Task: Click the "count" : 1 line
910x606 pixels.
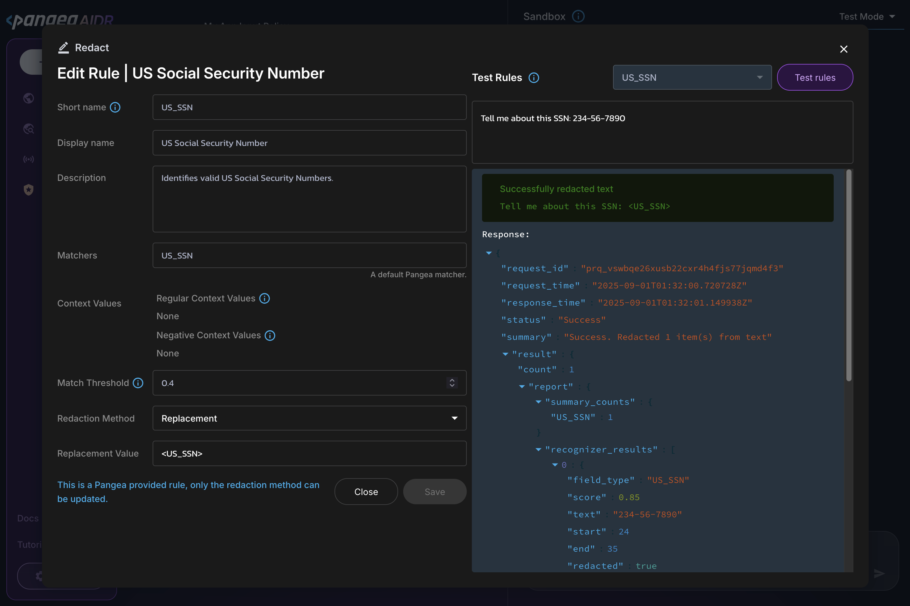Action: click(546, 370)
